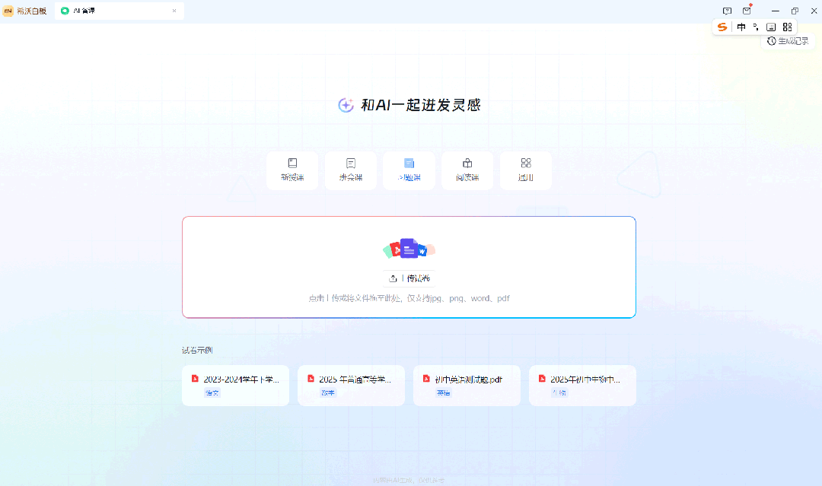Select the 通用 four-squares card

526,170
